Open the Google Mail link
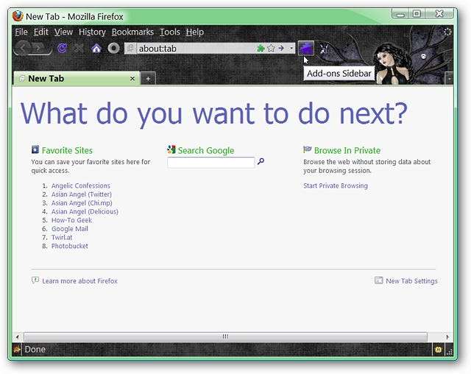This screenshot has width=471, height=374. pyautogui.click(x=70, y=229)
